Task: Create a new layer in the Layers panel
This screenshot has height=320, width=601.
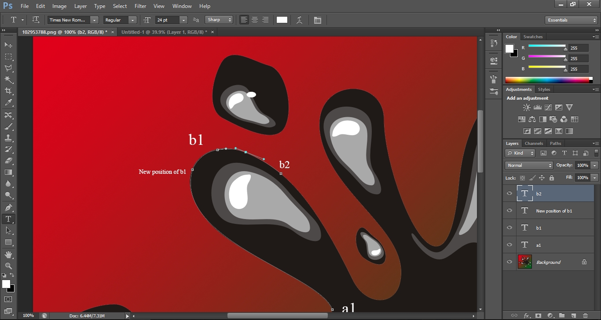Action: (x=574, y=316)
